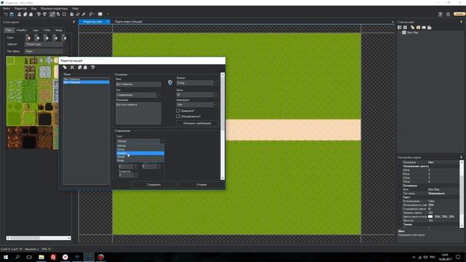The height and width of the screenshot is (262, 466).
Task: Toggle the fourth map layer button
Action: (x=55, y=38)
